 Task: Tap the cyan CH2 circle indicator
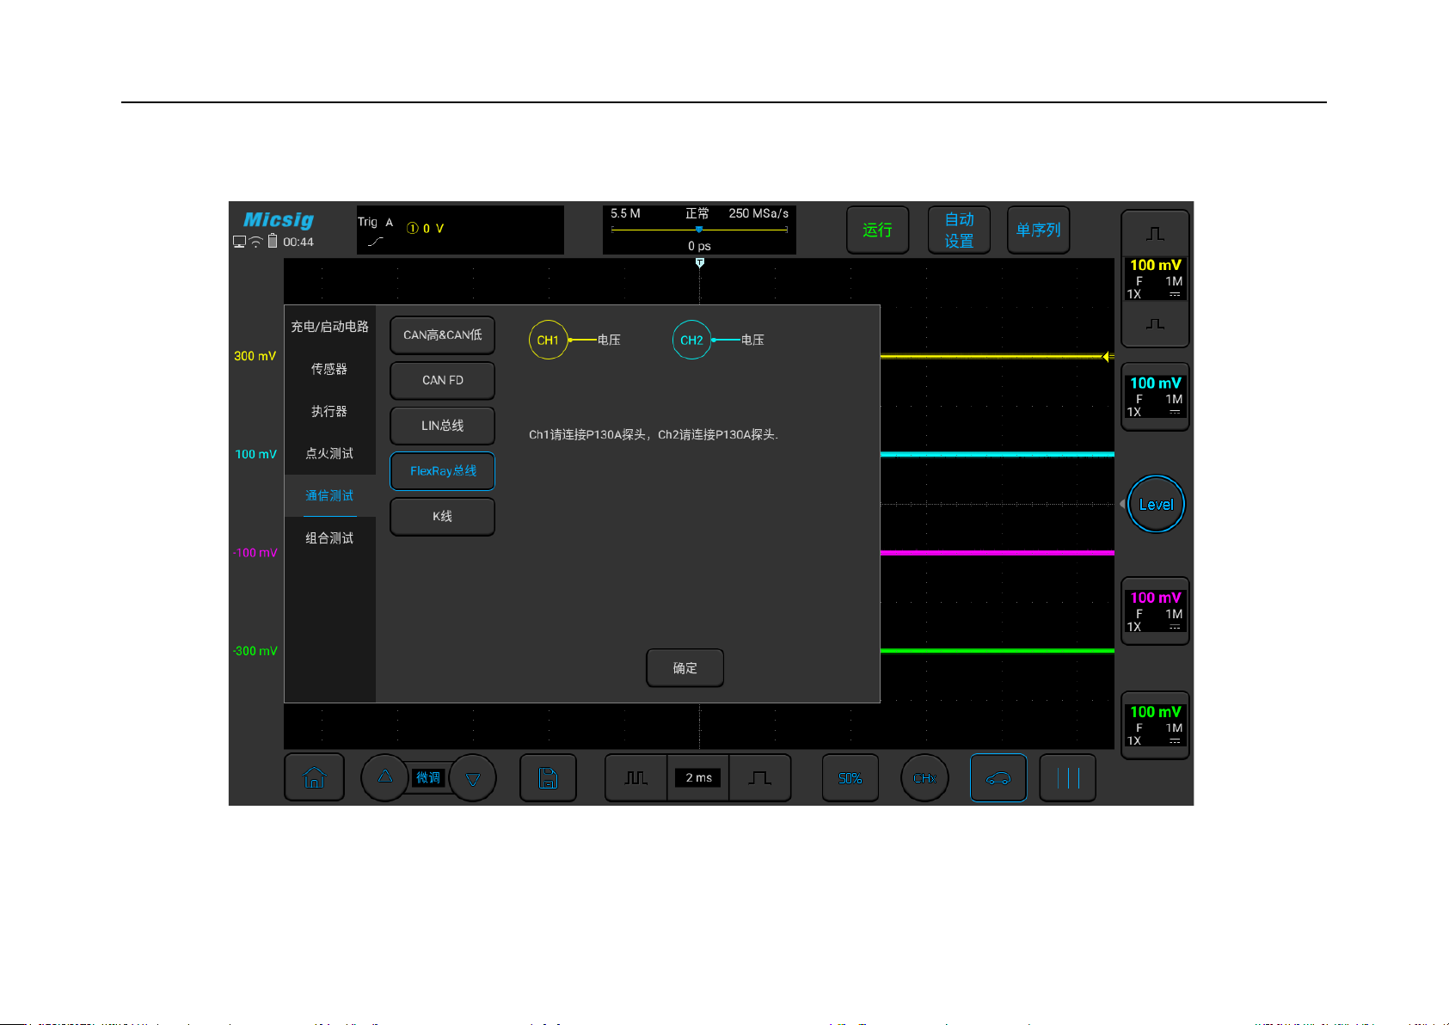pos(691,340)
